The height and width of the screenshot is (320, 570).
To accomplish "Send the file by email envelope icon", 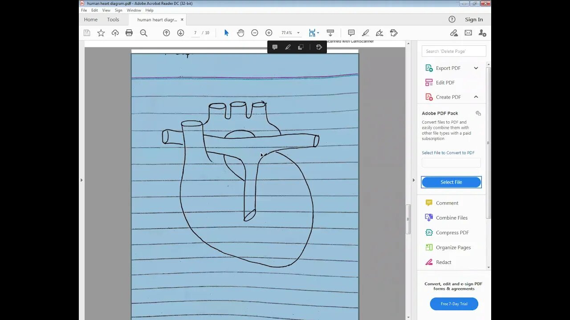I will pyautogui.click(x=468, y=33).
